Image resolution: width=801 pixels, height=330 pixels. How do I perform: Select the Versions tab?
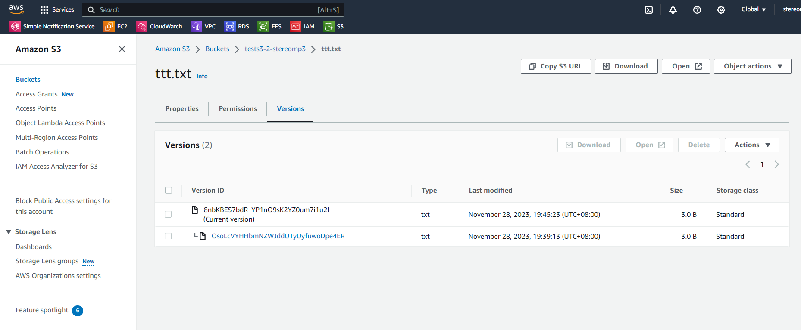click(x=291, y=109)
